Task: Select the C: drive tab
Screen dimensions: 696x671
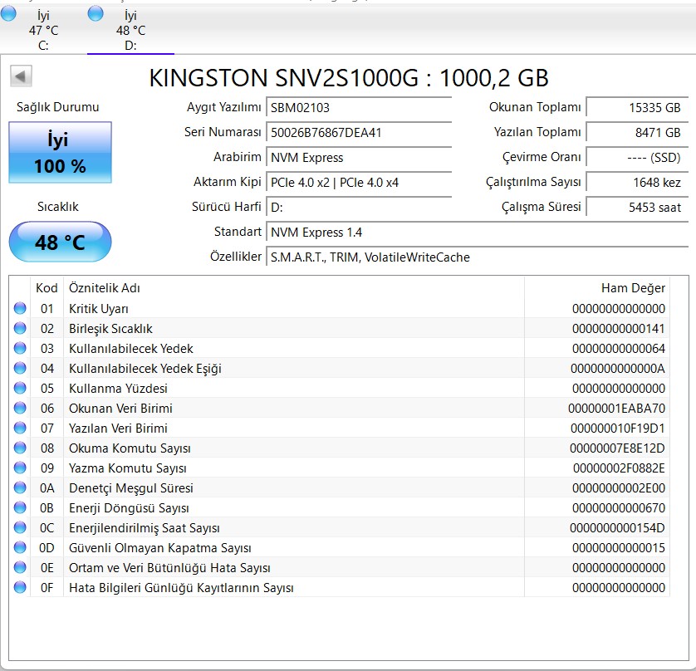Action: click(x=43, y=31)
